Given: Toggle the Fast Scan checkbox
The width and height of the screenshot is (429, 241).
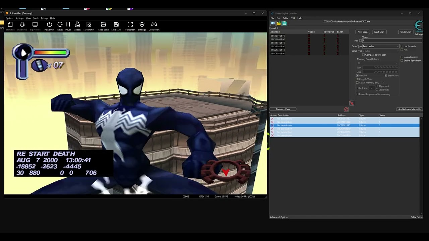Looking at the screenshot, I should [x=357, y=88].
